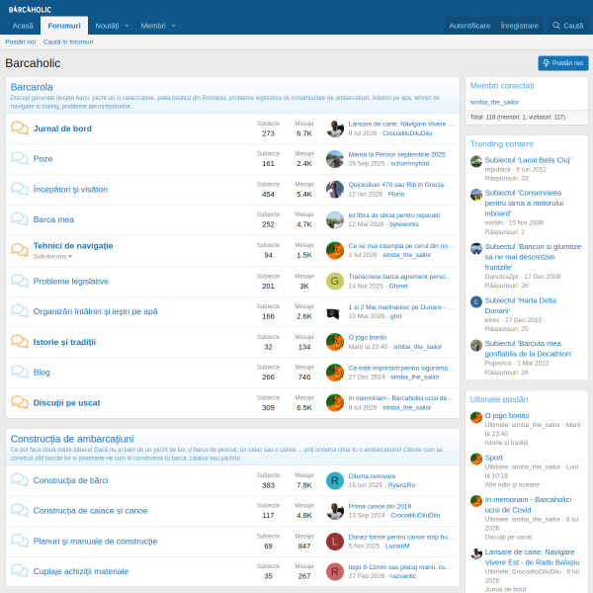
Task: Click LucianM's 'L' avatar icon
Action: [335, 542]
